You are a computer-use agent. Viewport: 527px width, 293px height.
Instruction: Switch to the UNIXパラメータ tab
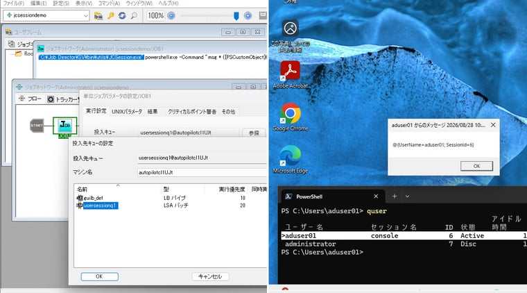[x=127, y=112]
